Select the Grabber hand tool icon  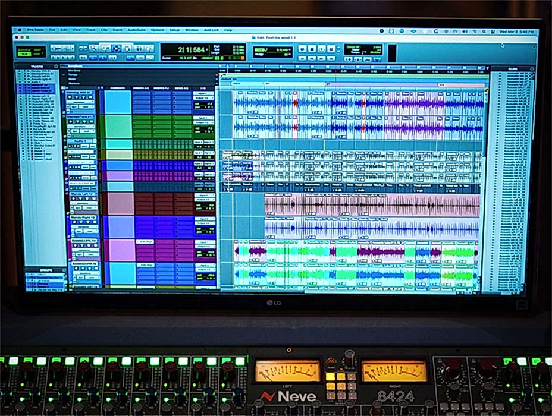pos(127,48)
